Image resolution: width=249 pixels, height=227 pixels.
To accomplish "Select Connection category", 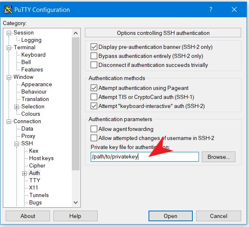I will 27,121.
